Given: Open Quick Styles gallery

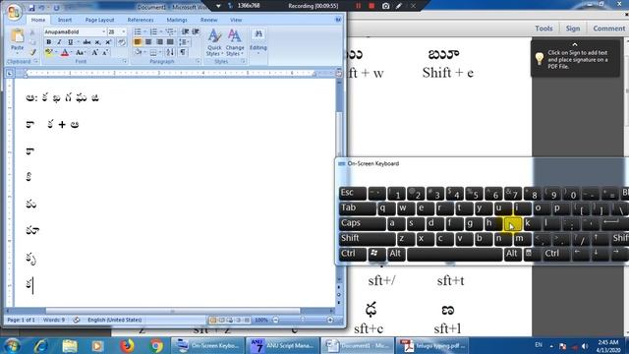Looking at the screenshot, I should coord(214,42).
